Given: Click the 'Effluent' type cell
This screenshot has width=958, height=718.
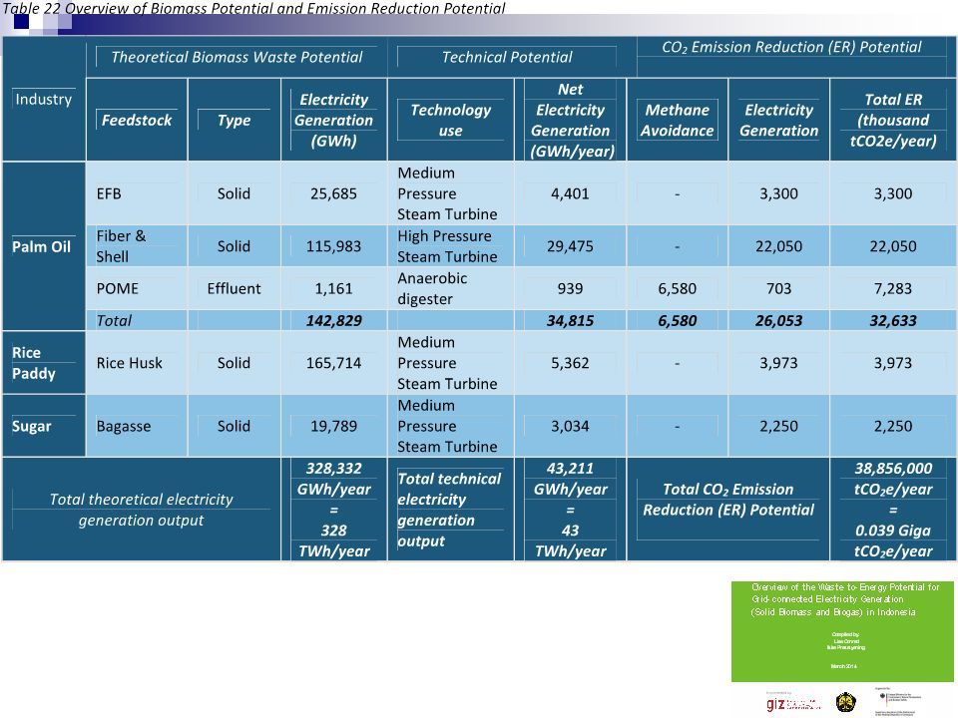Looking at the screenshot, I should (x=234, y=288).
